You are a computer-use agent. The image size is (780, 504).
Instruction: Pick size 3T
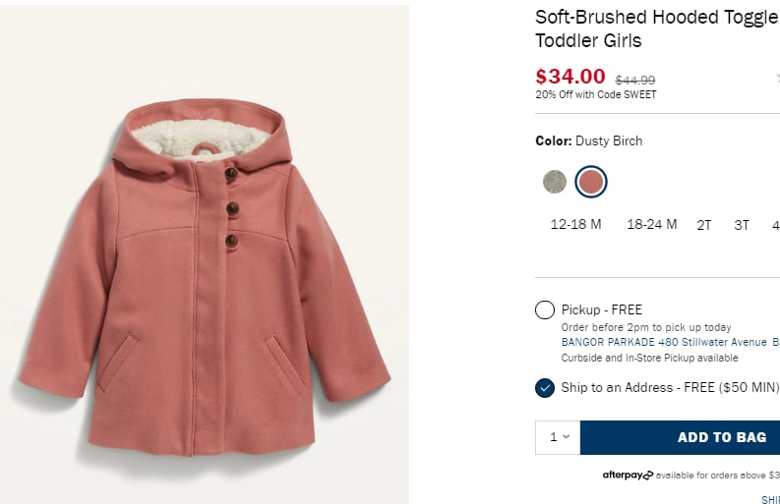point(742,225)
